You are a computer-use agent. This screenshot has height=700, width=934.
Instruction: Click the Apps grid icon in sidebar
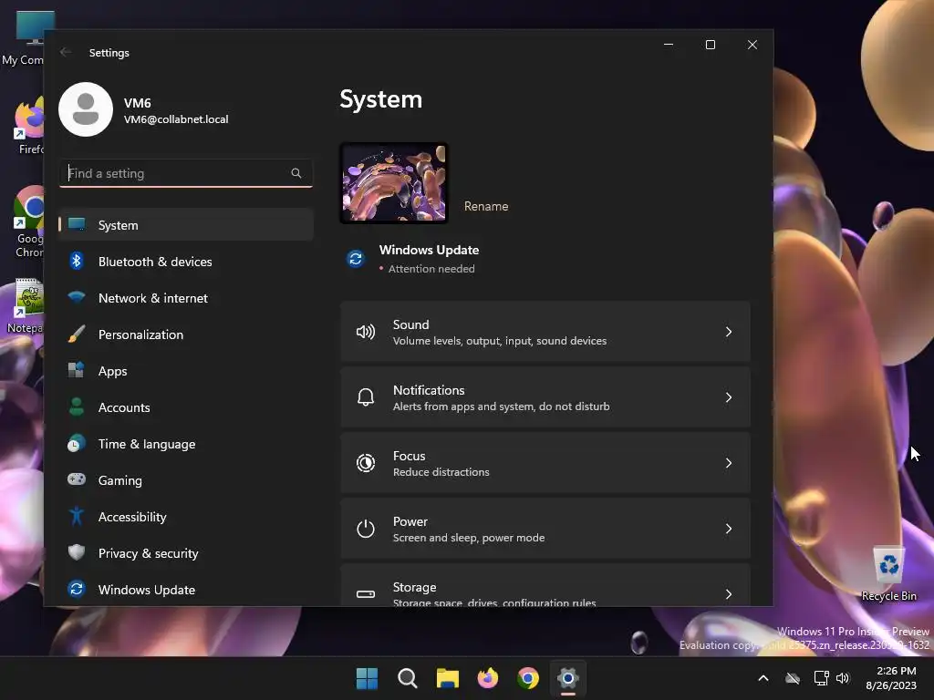coord(77,370)
